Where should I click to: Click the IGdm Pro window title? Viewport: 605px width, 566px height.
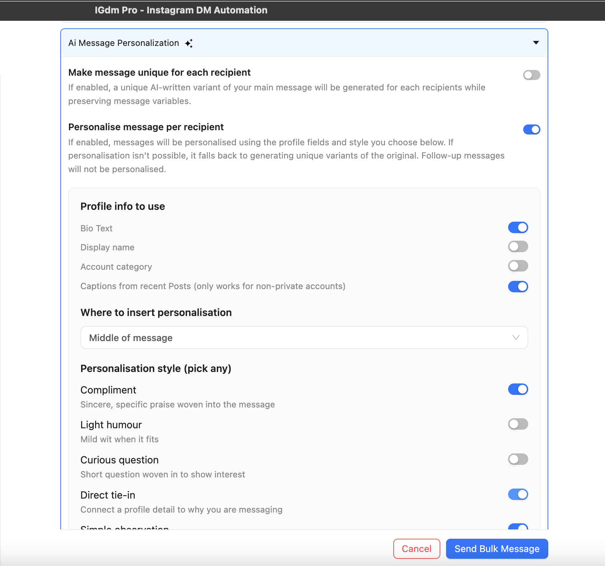tap(181, 10)
